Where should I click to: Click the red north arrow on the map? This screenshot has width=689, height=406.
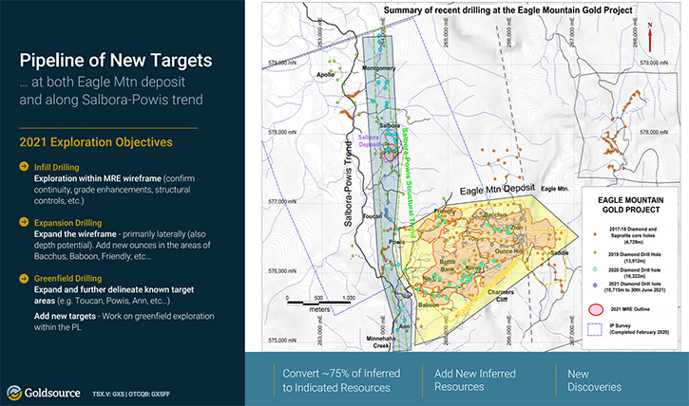pyautogui.click(x=650, y=37)
